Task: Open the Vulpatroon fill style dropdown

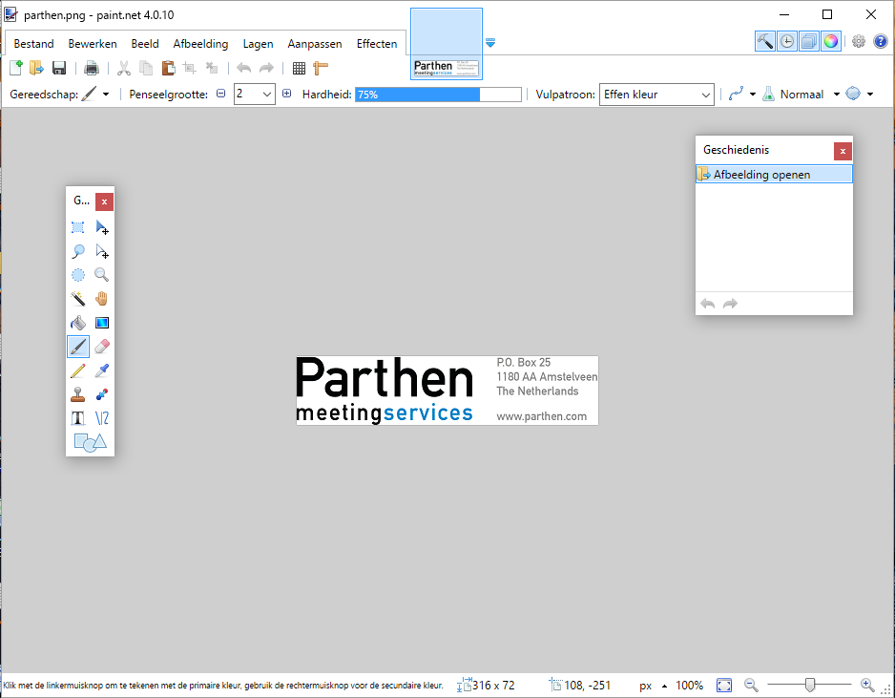Action: 657,95
